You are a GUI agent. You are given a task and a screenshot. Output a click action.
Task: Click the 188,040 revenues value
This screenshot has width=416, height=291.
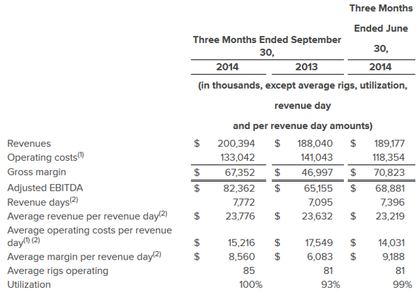pyautogui.click(x=315, y=143)
